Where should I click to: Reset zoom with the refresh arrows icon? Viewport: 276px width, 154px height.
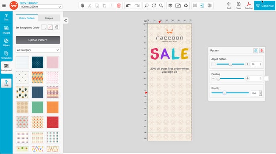154,6
